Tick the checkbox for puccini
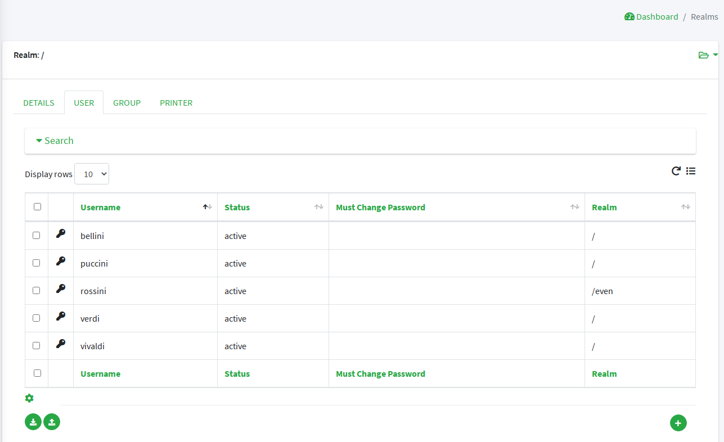 pos(37,263)
